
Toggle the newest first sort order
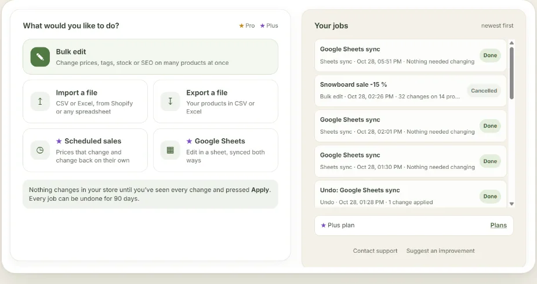point(497,25)
